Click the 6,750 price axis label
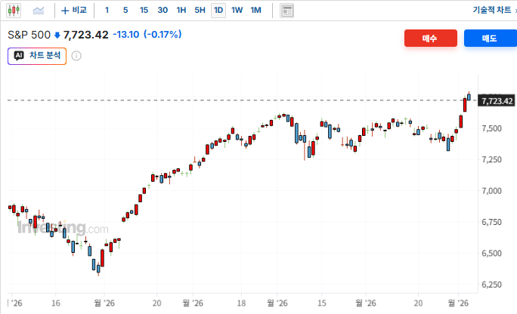 (x=491, y=222)
